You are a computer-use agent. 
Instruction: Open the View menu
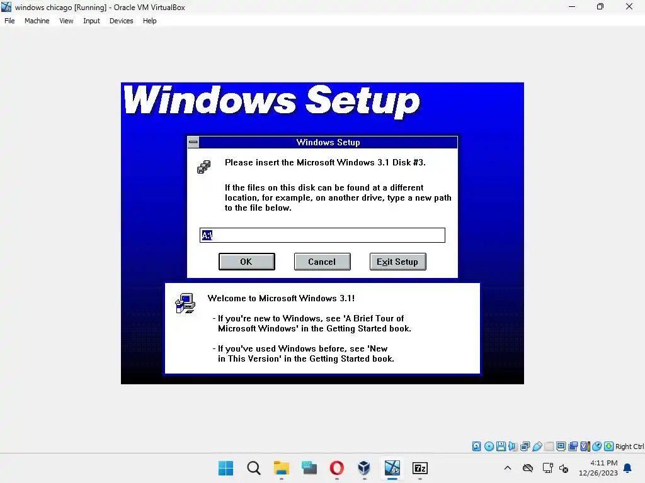pyautogui.click(x=66, y=21)
